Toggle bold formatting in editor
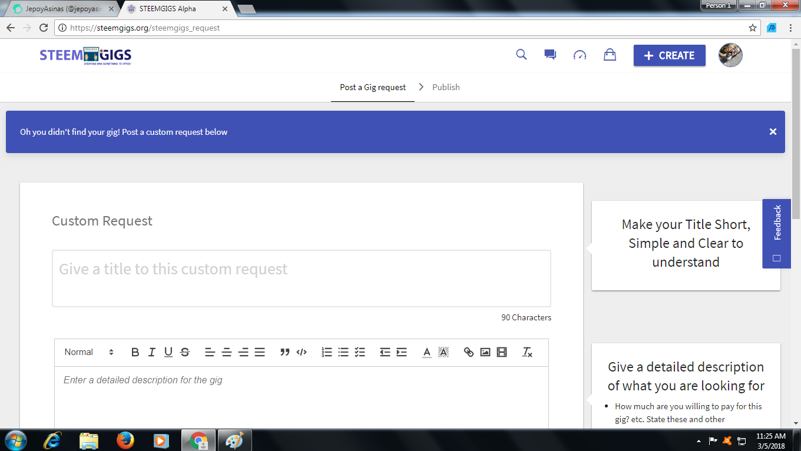 click(x=135, y=352)
